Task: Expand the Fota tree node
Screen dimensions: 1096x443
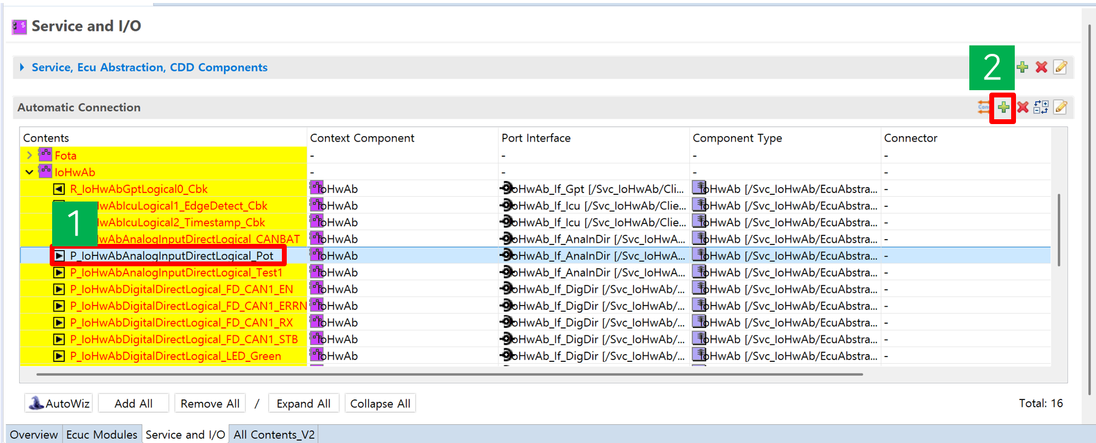Action: click(x=29, y=156)
